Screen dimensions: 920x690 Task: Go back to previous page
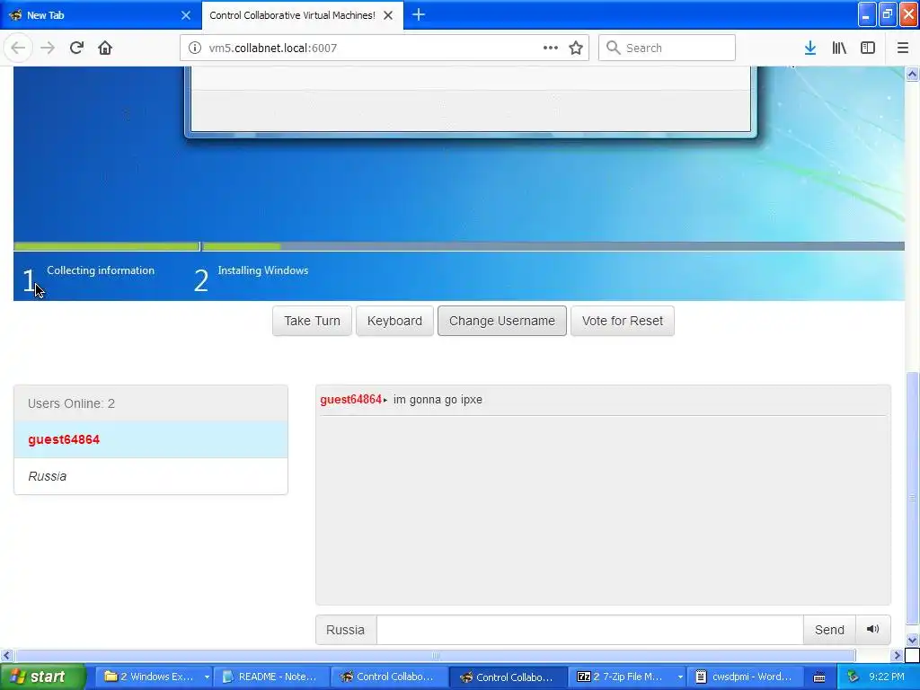tap(18, 48)
